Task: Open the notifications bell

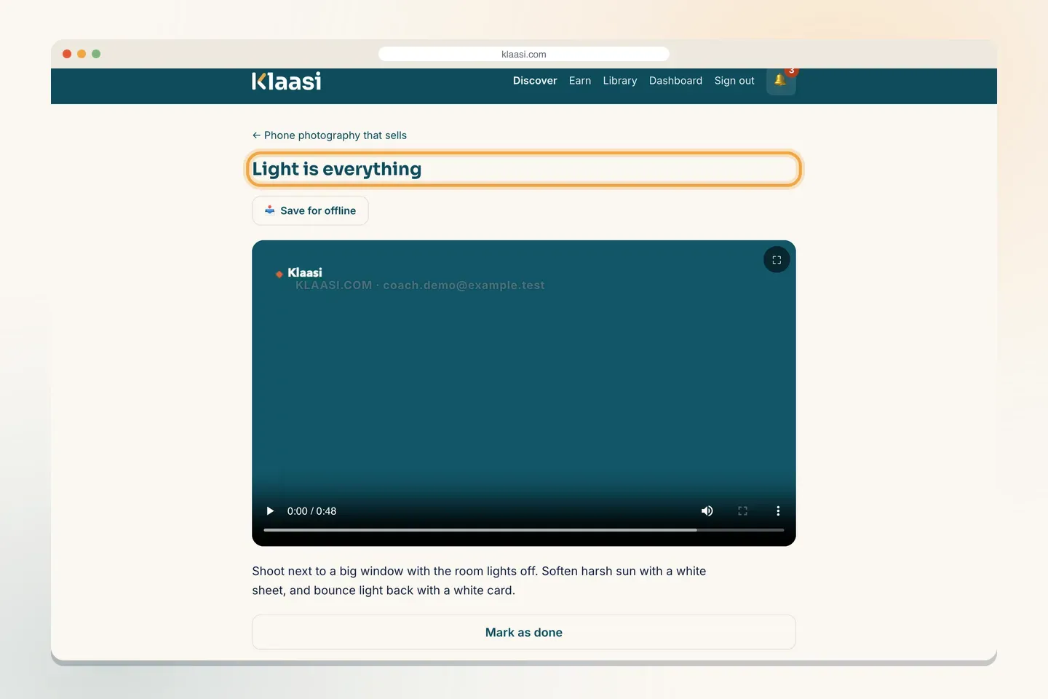Action: (x=781, y=80)
